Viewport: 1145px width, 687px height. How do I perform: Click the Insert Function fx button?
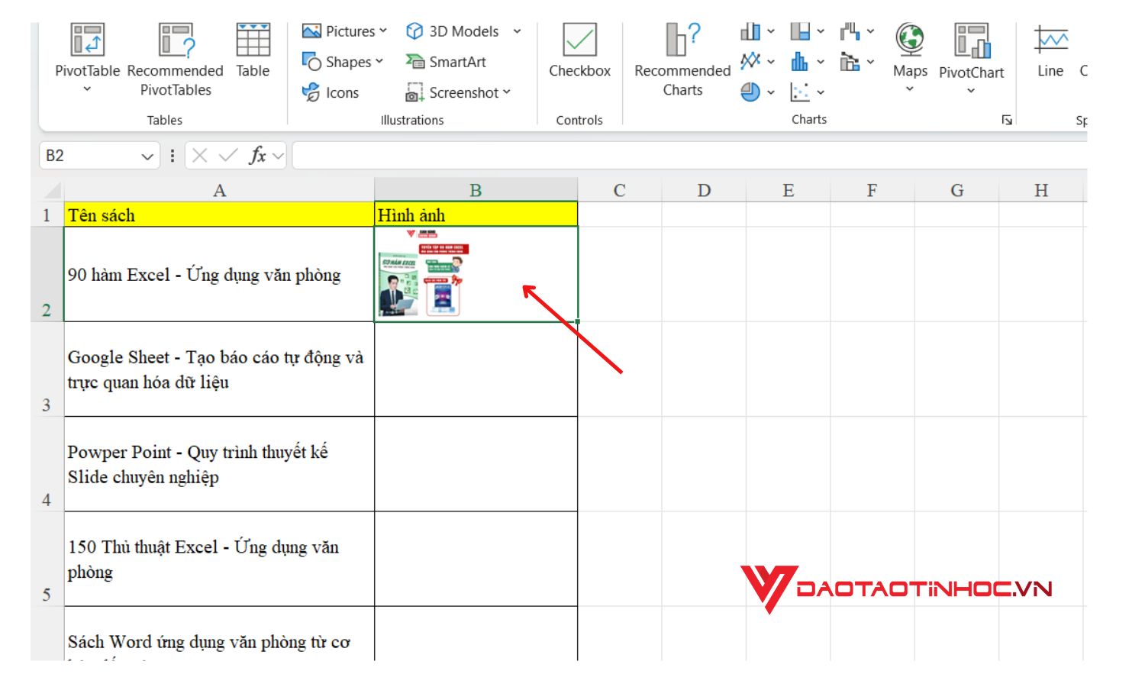click(259, 155)
